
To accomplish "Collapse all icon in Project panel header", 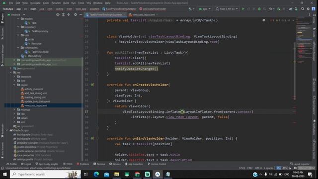I will point(69,14).
